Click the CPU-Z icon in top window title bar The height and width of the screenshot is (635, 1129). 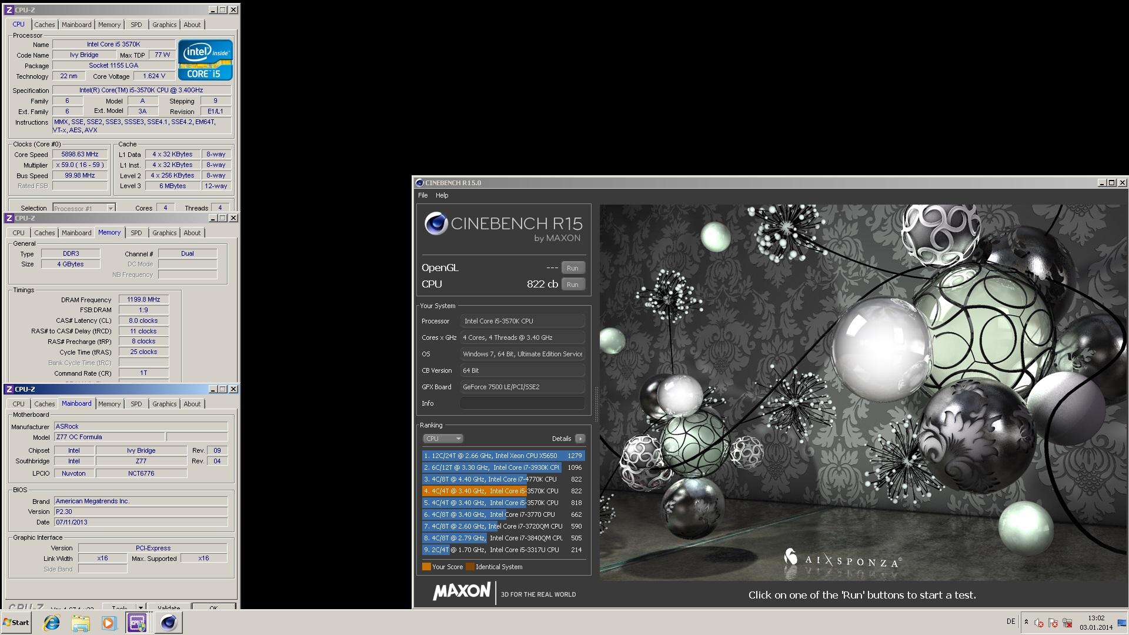tap(9, 10)
